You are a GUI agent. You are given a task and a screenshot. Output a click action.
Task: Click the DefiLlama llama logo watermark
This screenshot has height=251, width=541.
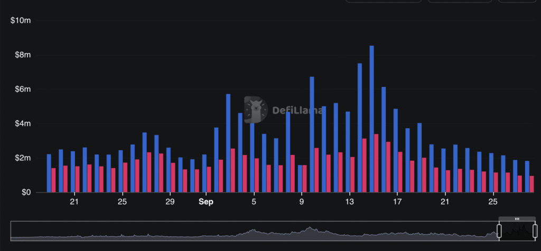click(256, 109)
